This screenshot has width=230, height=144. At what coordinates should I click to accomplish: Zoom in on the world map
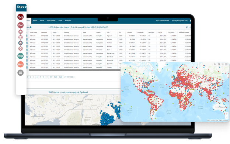pos(227,114)
